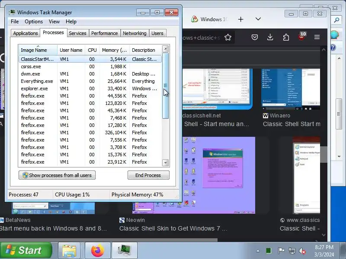Click the Firefox address bar URL text
346x259 pixels.
(202, 38)
